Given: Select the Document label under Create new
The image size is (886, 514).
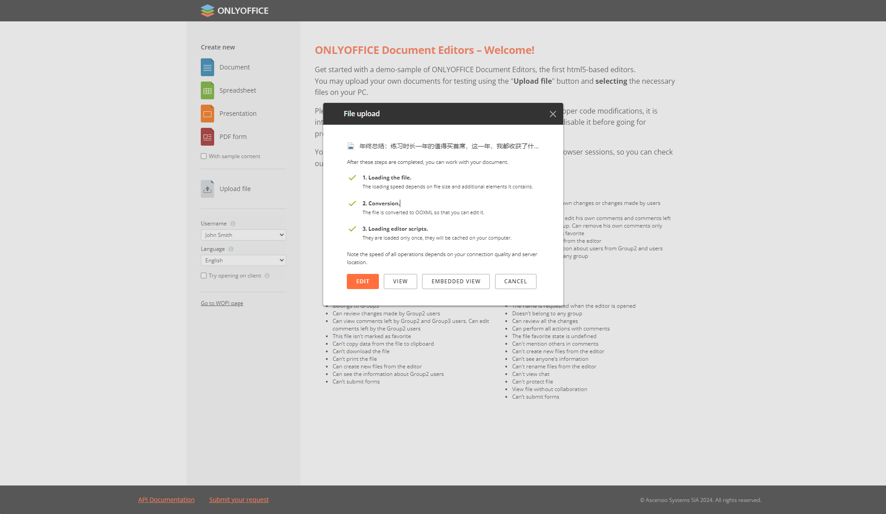Looking at the screenshot, I should pyautogui.click(x=235, y=67).
